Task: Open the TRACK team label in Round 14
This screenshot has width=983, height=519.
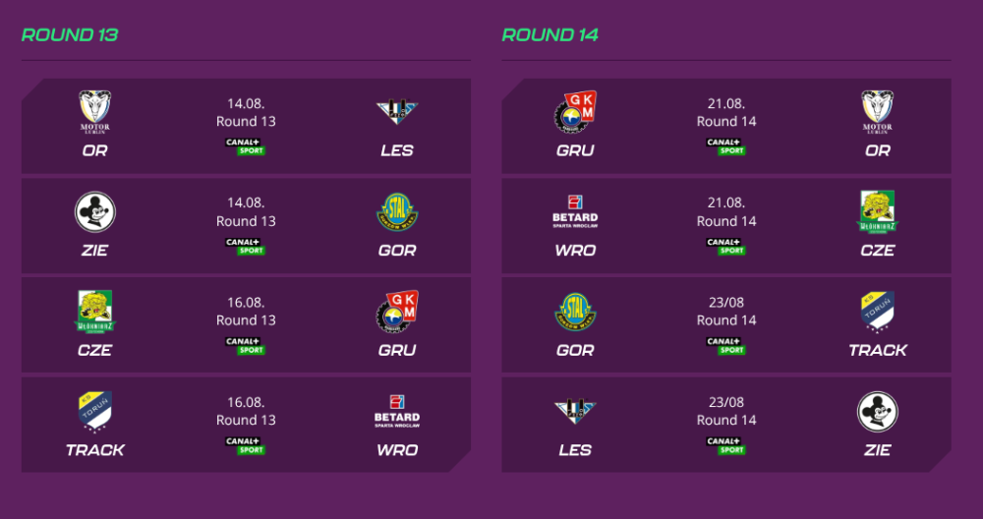Action: click(878, 350)
